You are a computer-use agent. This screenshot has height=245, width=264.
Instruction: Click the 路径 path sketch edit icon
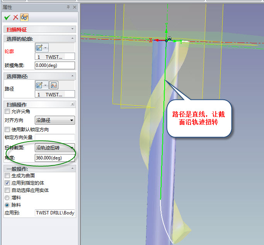point(39,85)
